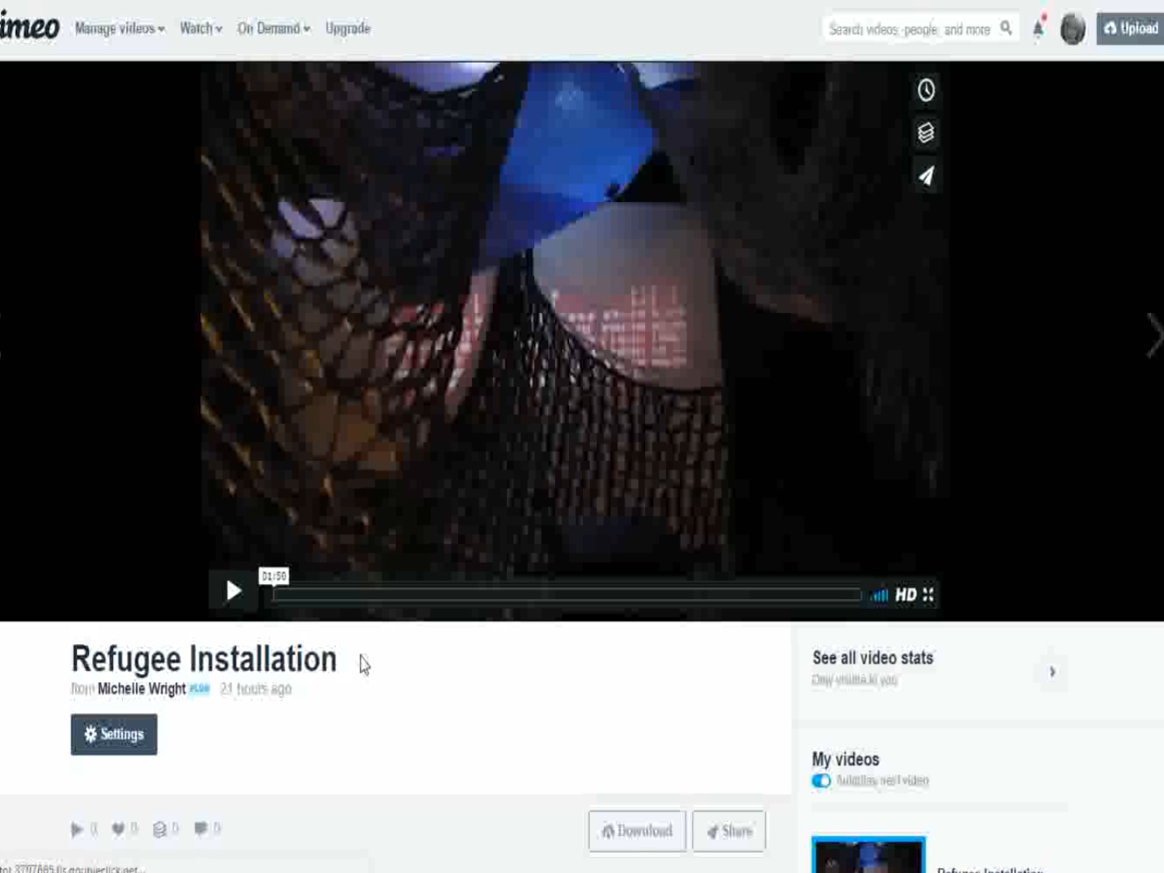Add video to collections via stack icon
Screen dimensions: 1164x873
point(926,133)
